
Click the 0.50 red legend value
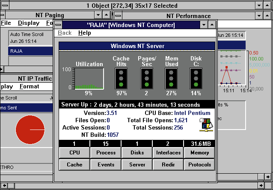coord(254,53)
